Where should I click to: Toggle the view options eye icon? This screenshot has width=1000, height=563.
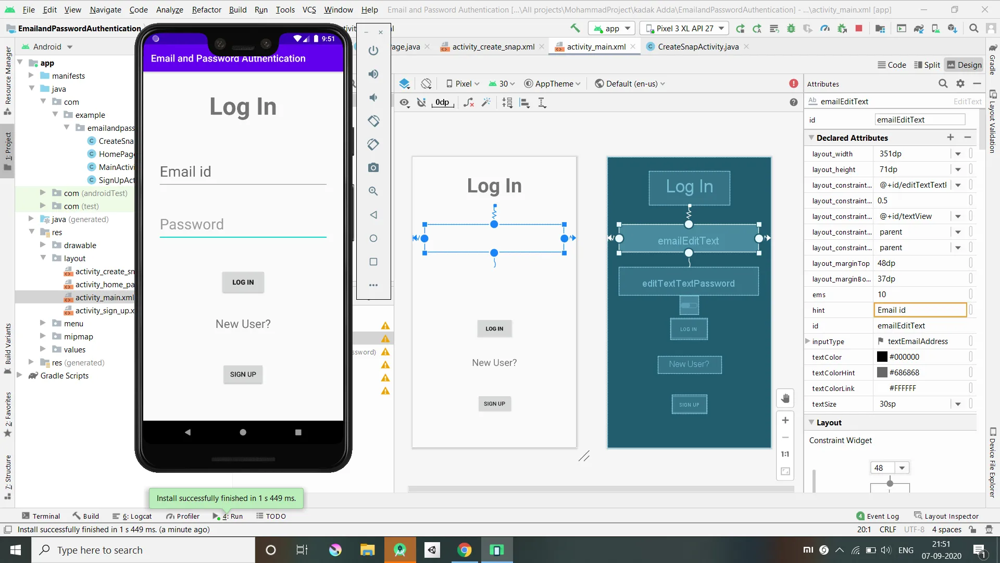click(404, 103)
